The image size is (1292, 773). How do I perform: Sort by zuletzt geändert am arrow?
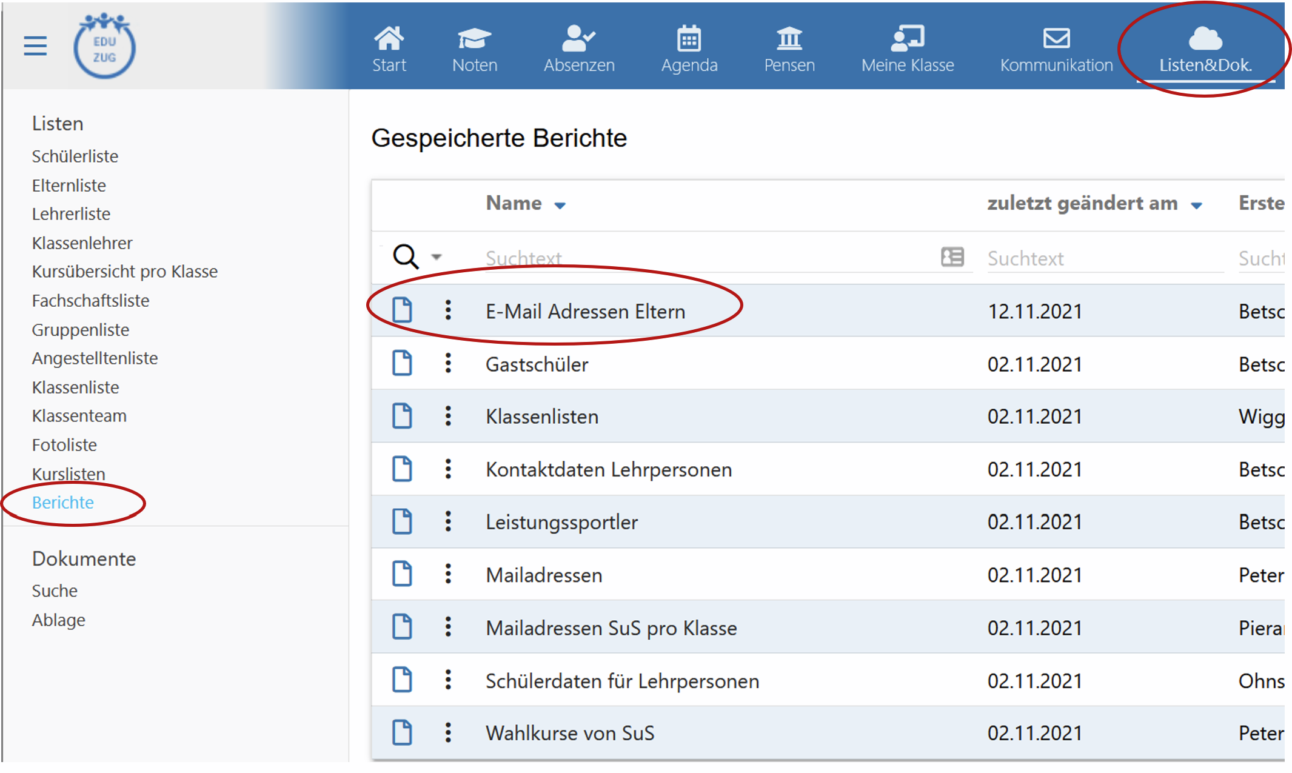coord(1196,206)
